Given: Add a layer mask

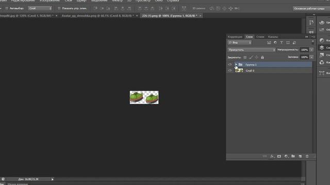Looking at the screenshot, I should click(279, 156).
